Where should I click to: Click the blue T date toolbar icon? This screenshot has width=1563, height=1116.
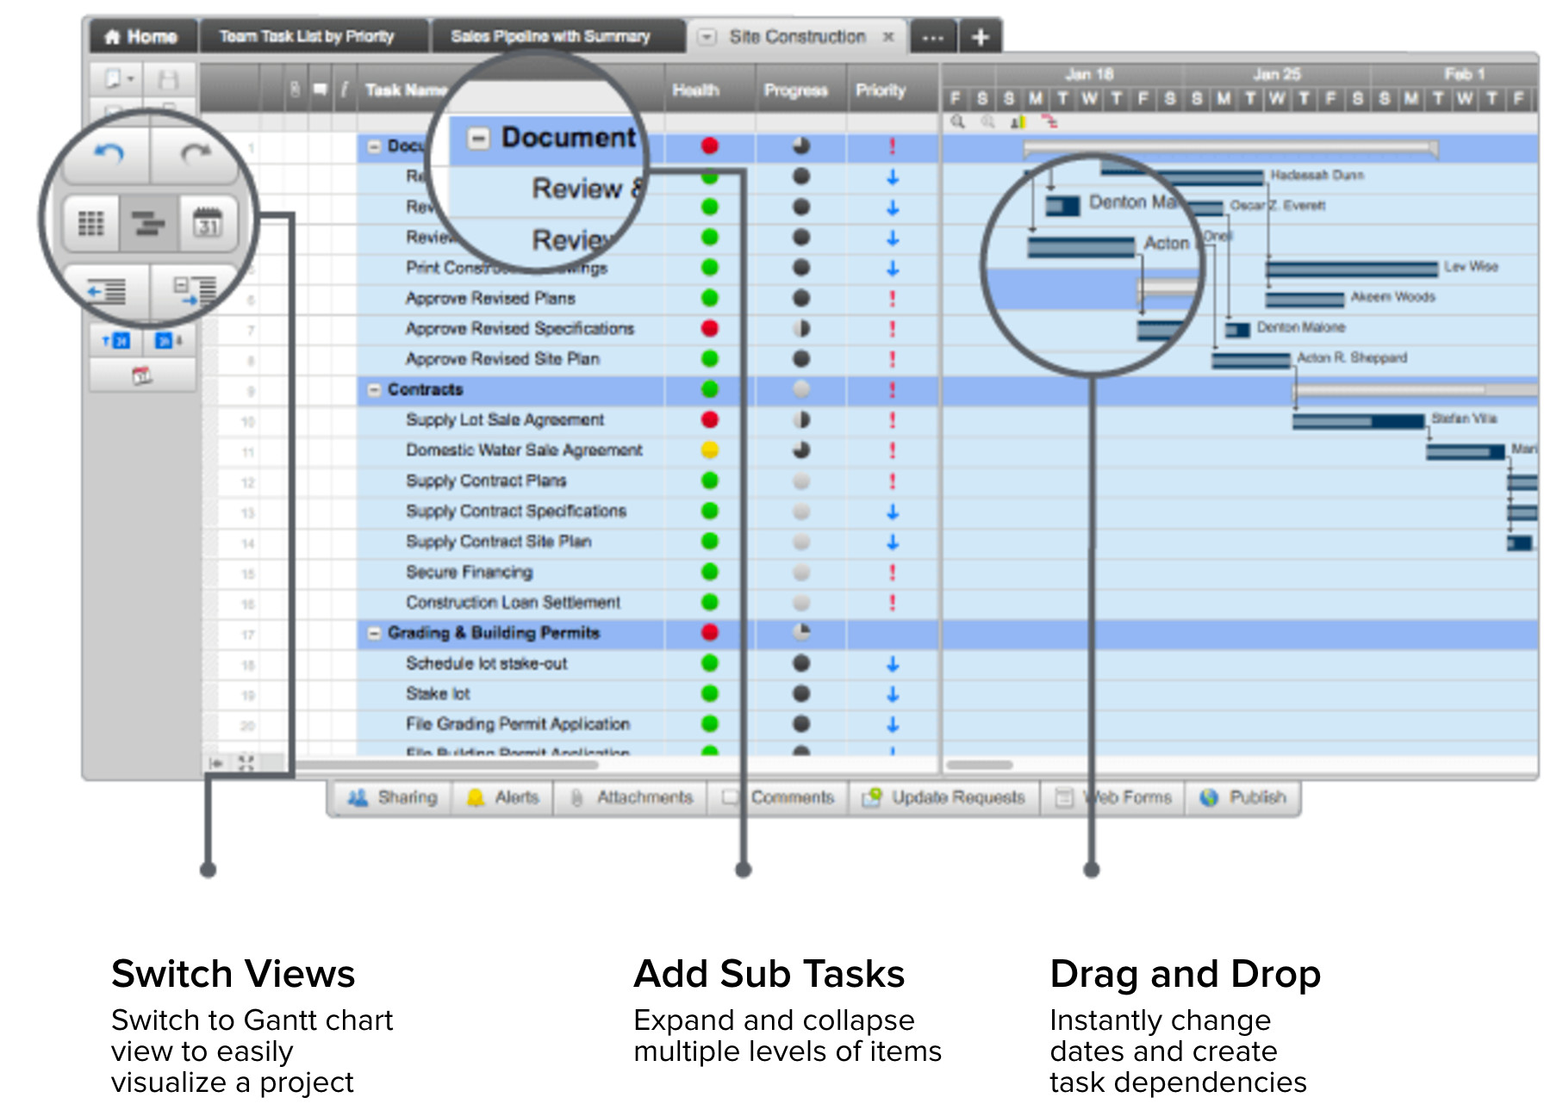[115, 341]
